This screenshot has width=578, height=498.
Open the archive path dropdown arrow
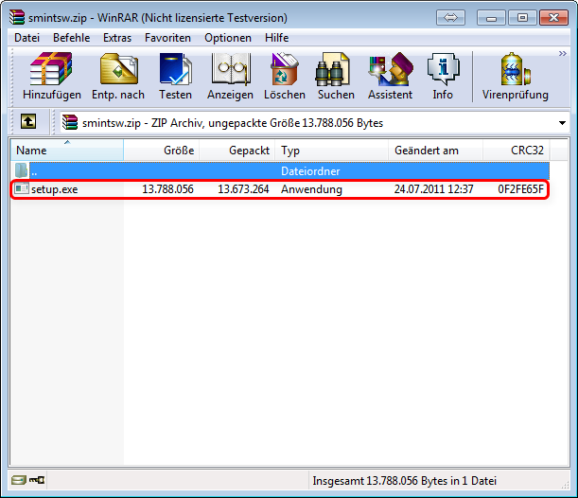click(562, 123)
